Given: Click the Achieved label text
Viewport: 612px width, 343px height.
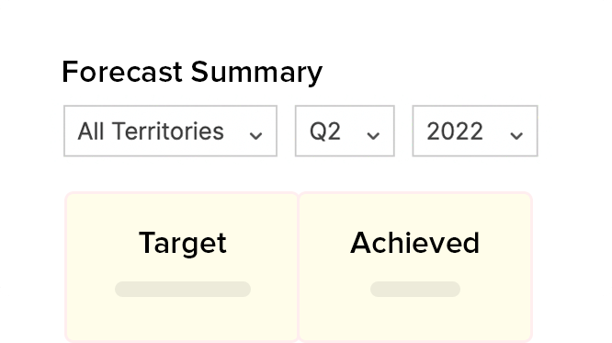Looking at the screenshot, I should [415, 243].
